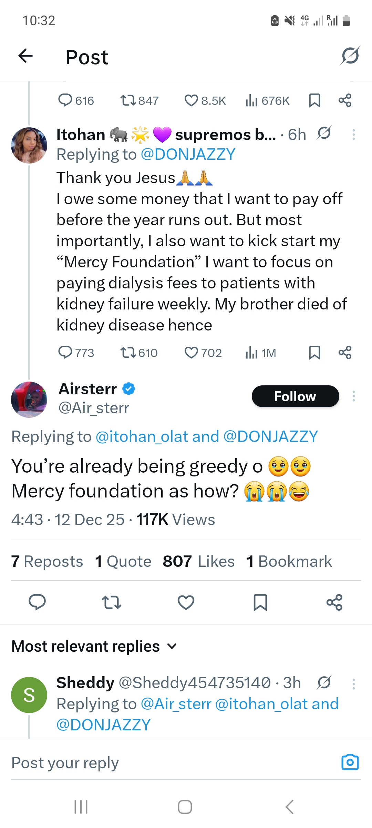View analytics on Itohan's reply showing 1M
Screen dimensions: 372x828
point(260,353)
